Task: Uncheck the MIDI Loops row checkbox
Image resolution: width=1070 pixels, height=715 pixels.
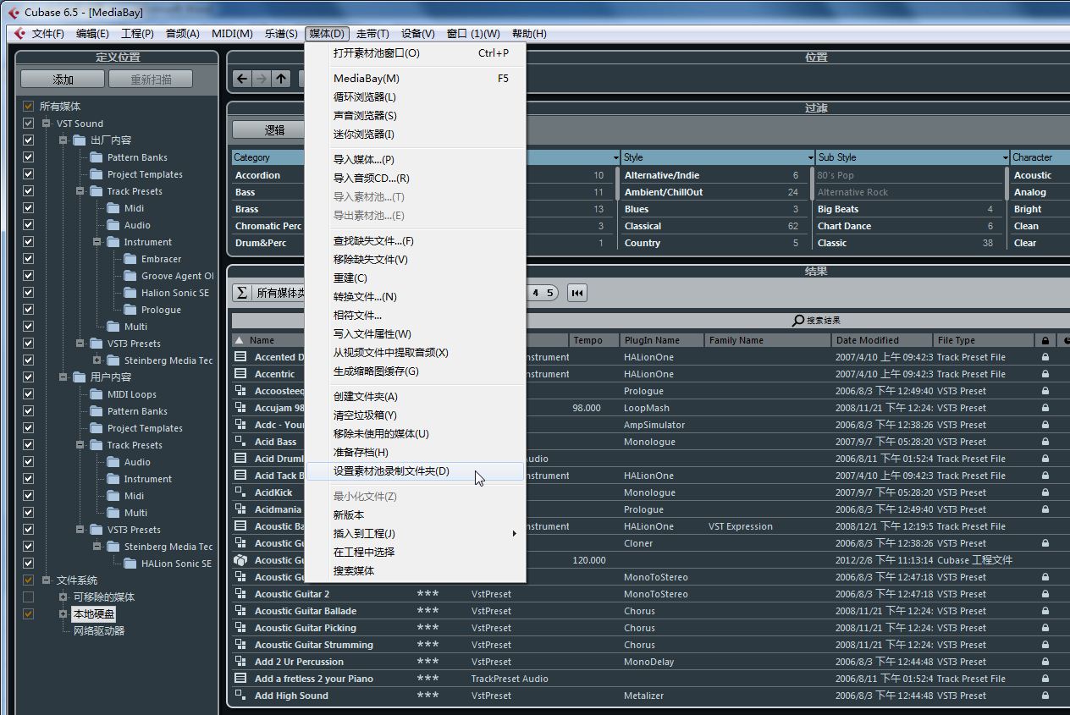Action: 29,394
